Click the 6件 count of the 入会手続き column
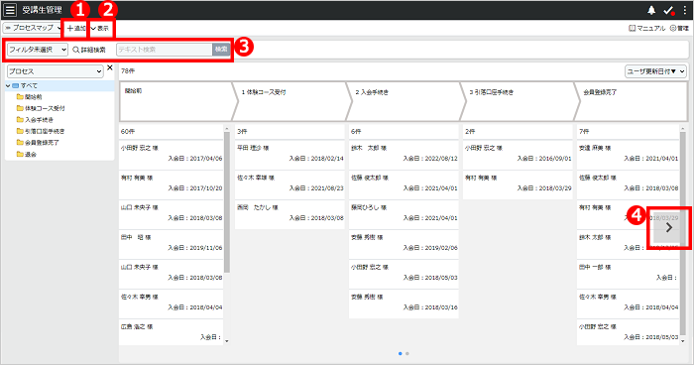 [x=356, y=132]
